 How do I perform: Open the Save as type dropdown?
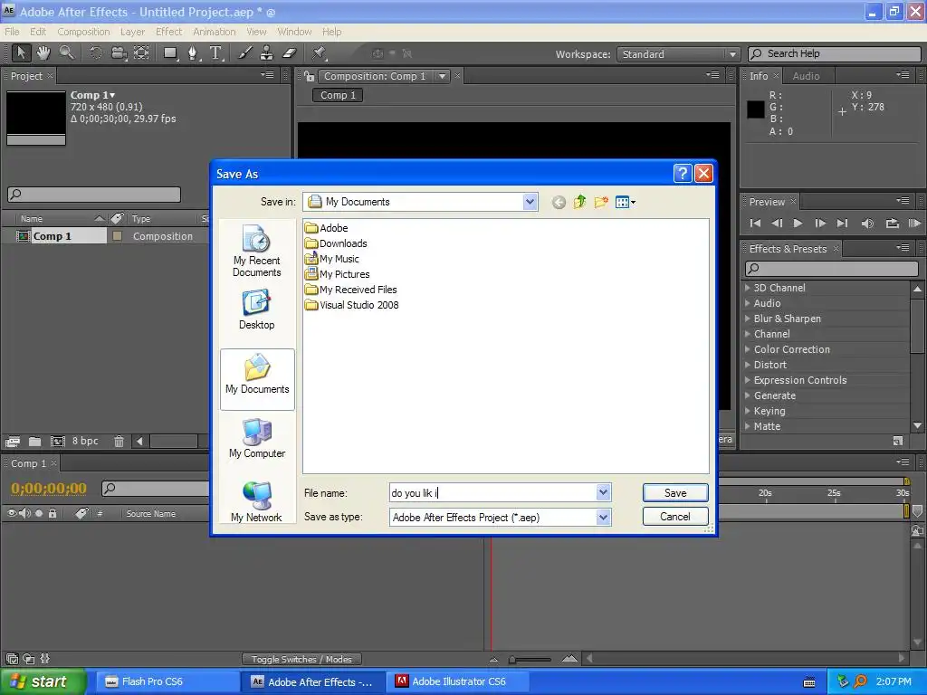[x=603, y=517]
